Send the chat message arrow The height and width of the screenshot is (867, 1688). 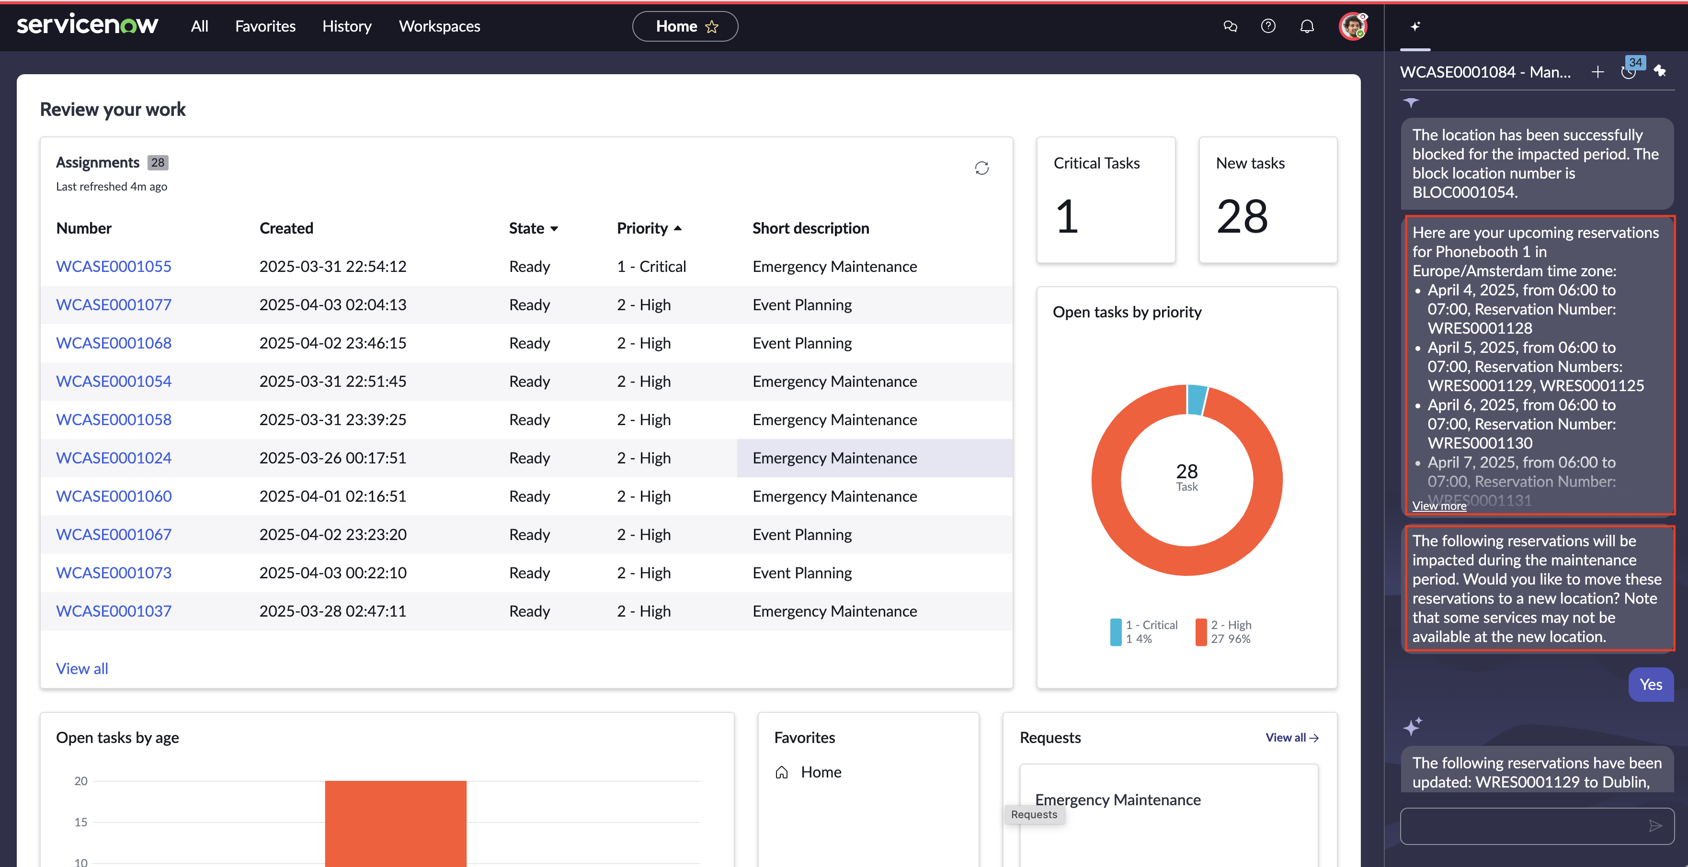(x=1655, y=826)
